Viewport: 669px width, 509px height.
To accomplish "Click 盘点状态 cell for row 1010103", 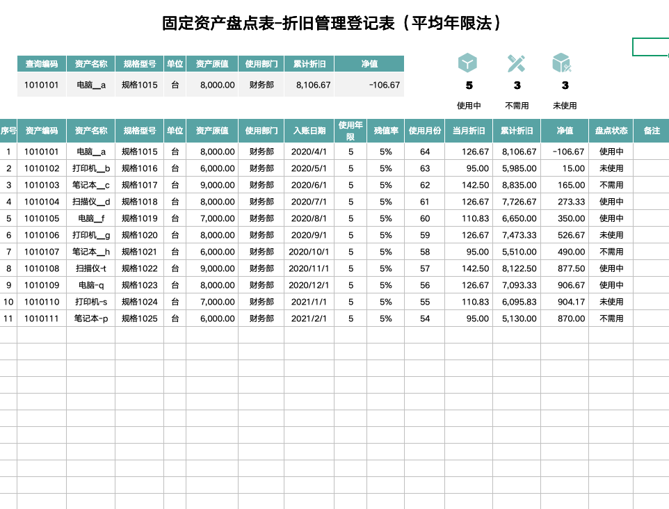I will click(611, 185).
